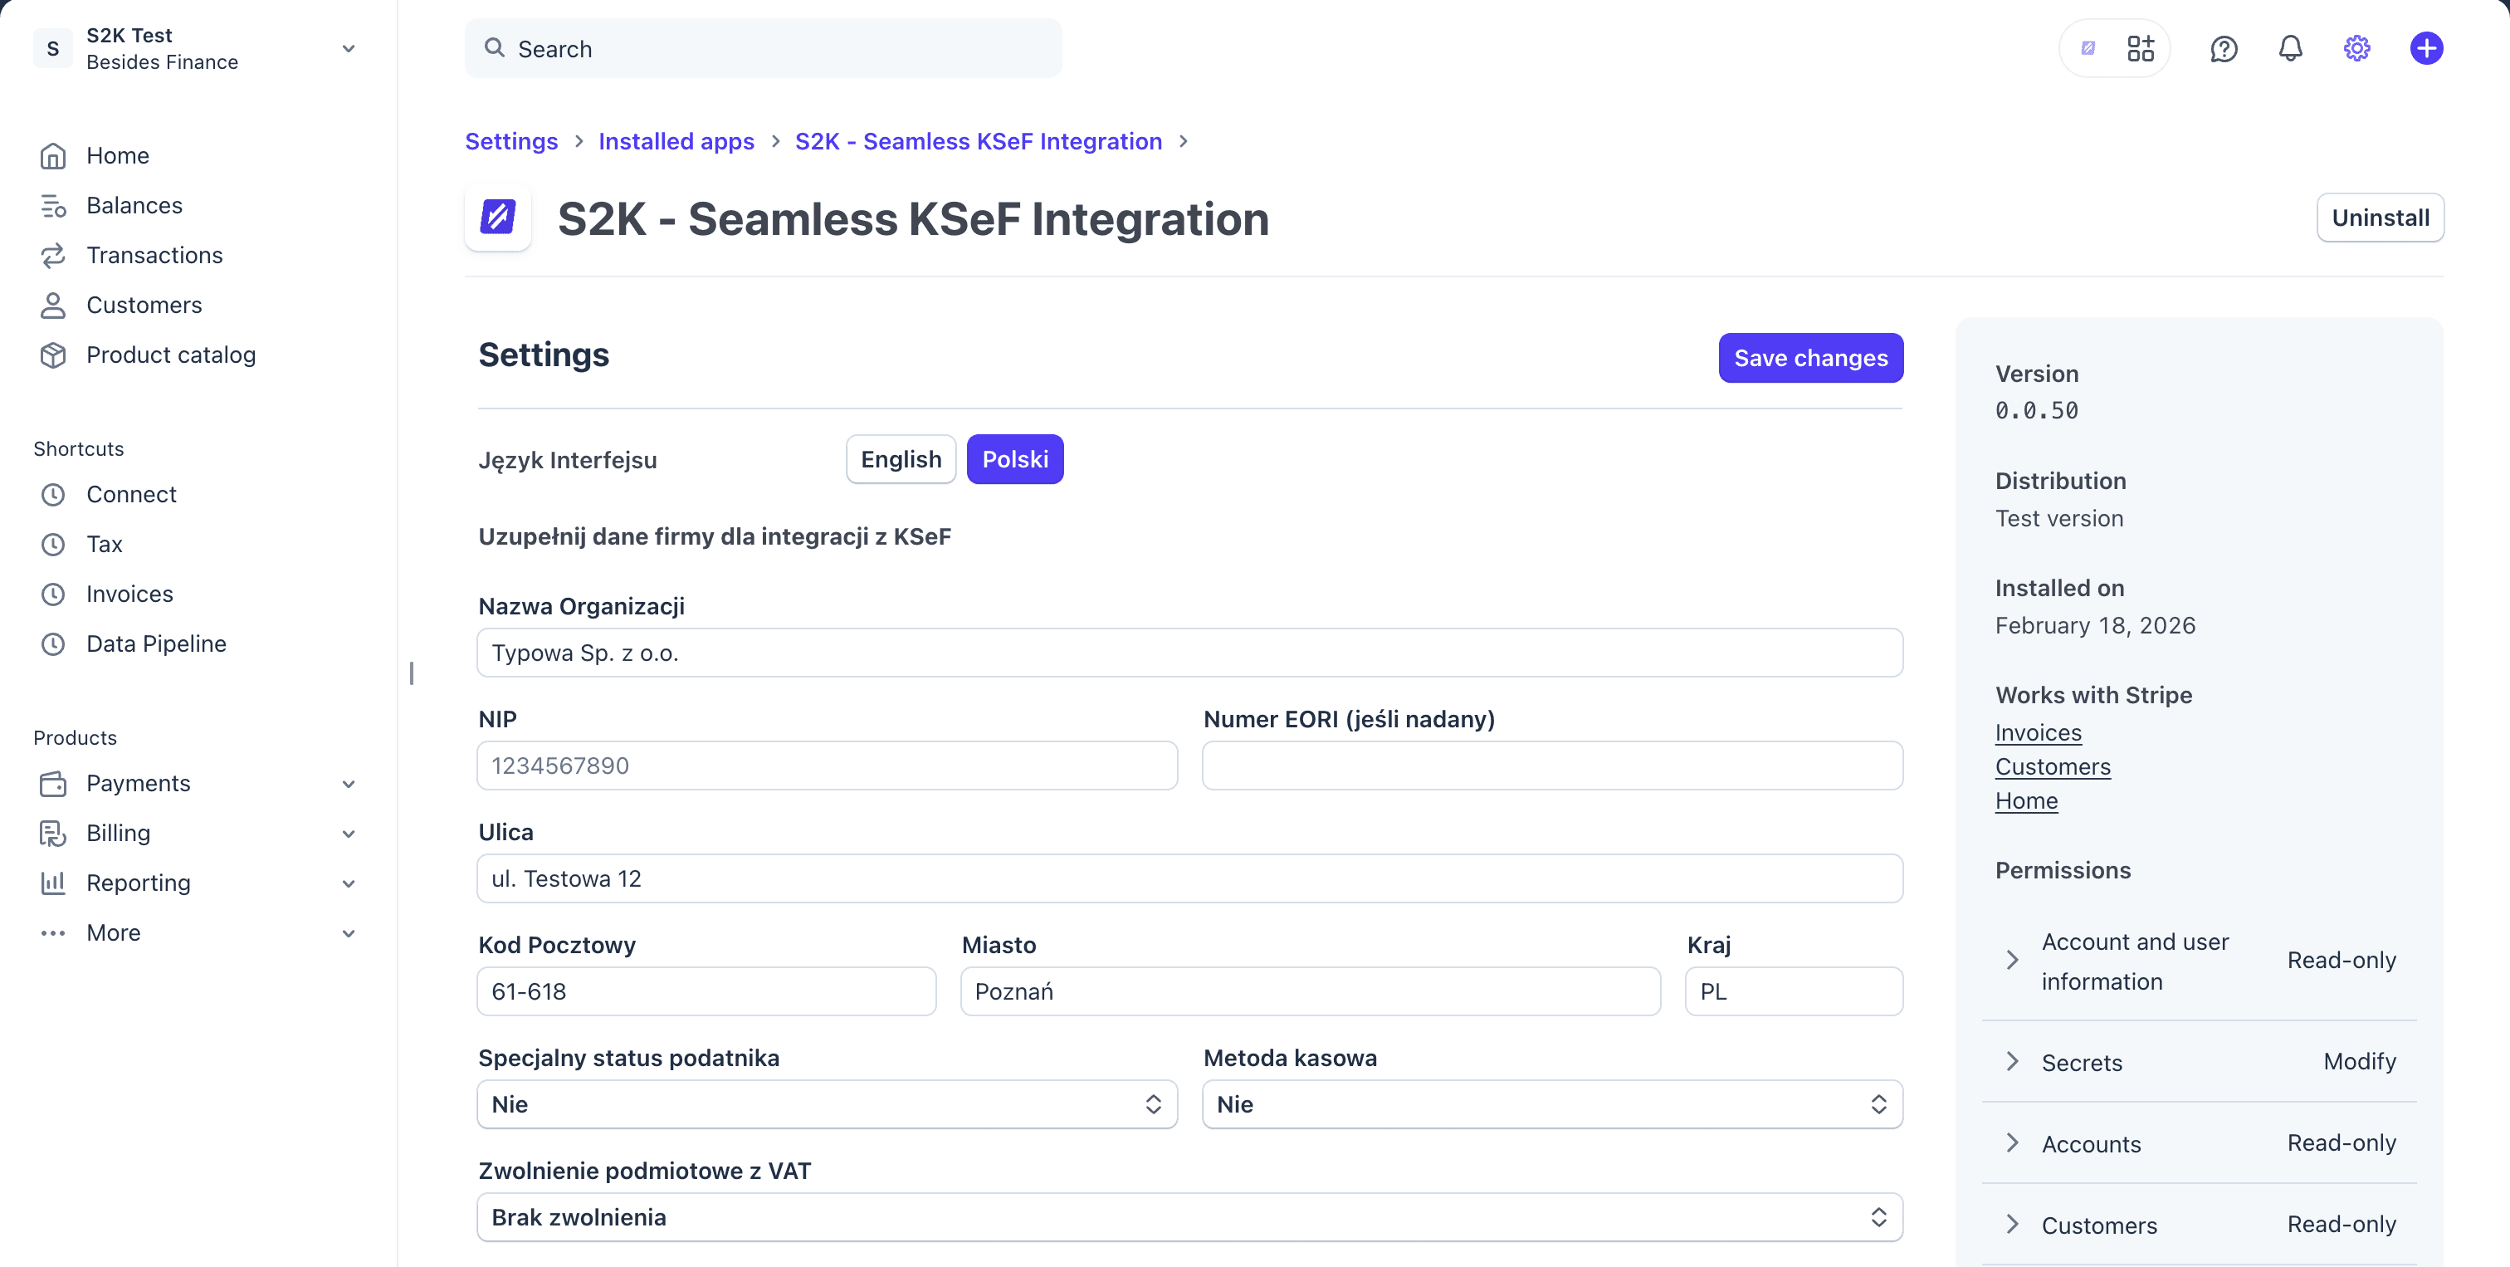Click the Miasto input field
Screen dimensions: 2510x1267
(x=1310, y=991)
